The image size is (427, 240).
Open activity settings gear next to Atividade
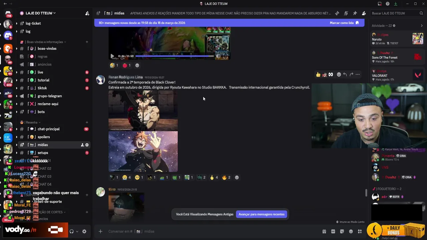click(394, 26)
